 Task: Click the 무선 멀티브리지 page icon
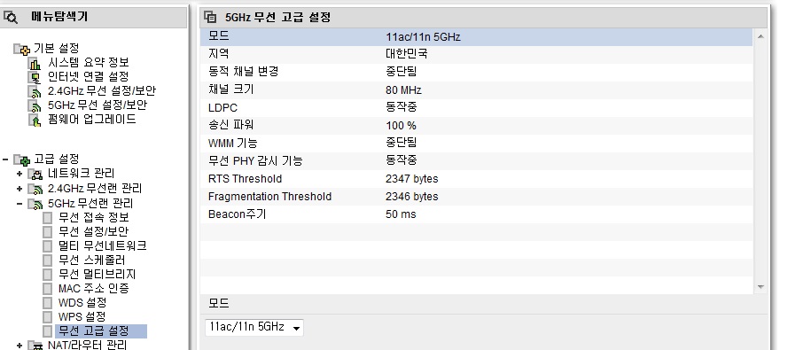tap(47, 275)
